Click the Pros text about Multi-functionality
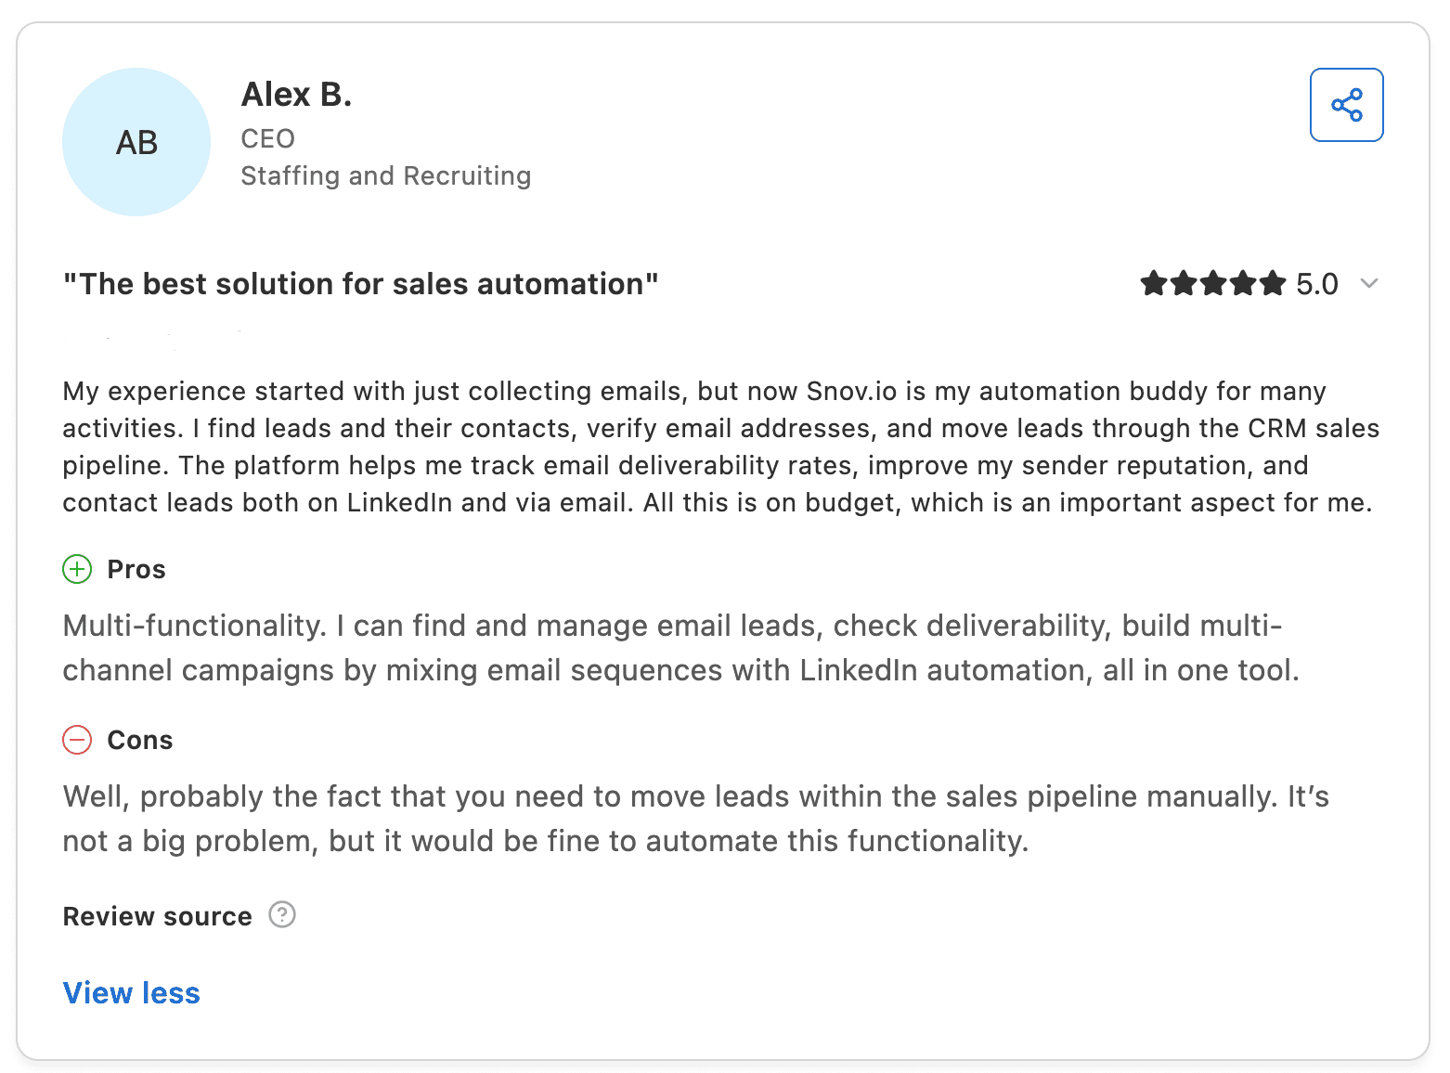Image resolution: width=1450 pixels, height=1073 pixels. click(x=680, y=648)
